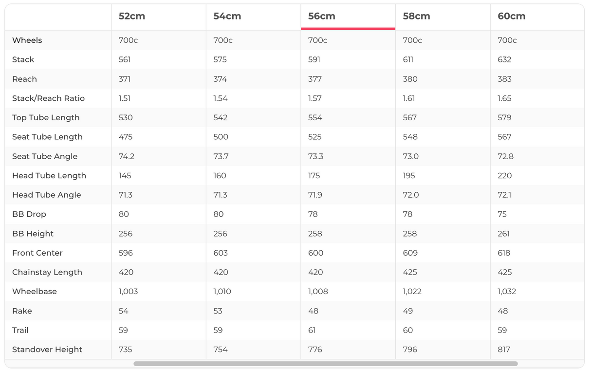
Task: Click the BB Drop row label
Action: (29, 214)
